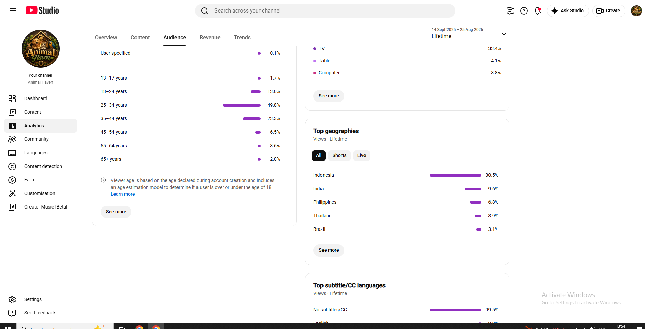645x329 pixels.
Task: Open the Community section
Action: pos(41,139)
